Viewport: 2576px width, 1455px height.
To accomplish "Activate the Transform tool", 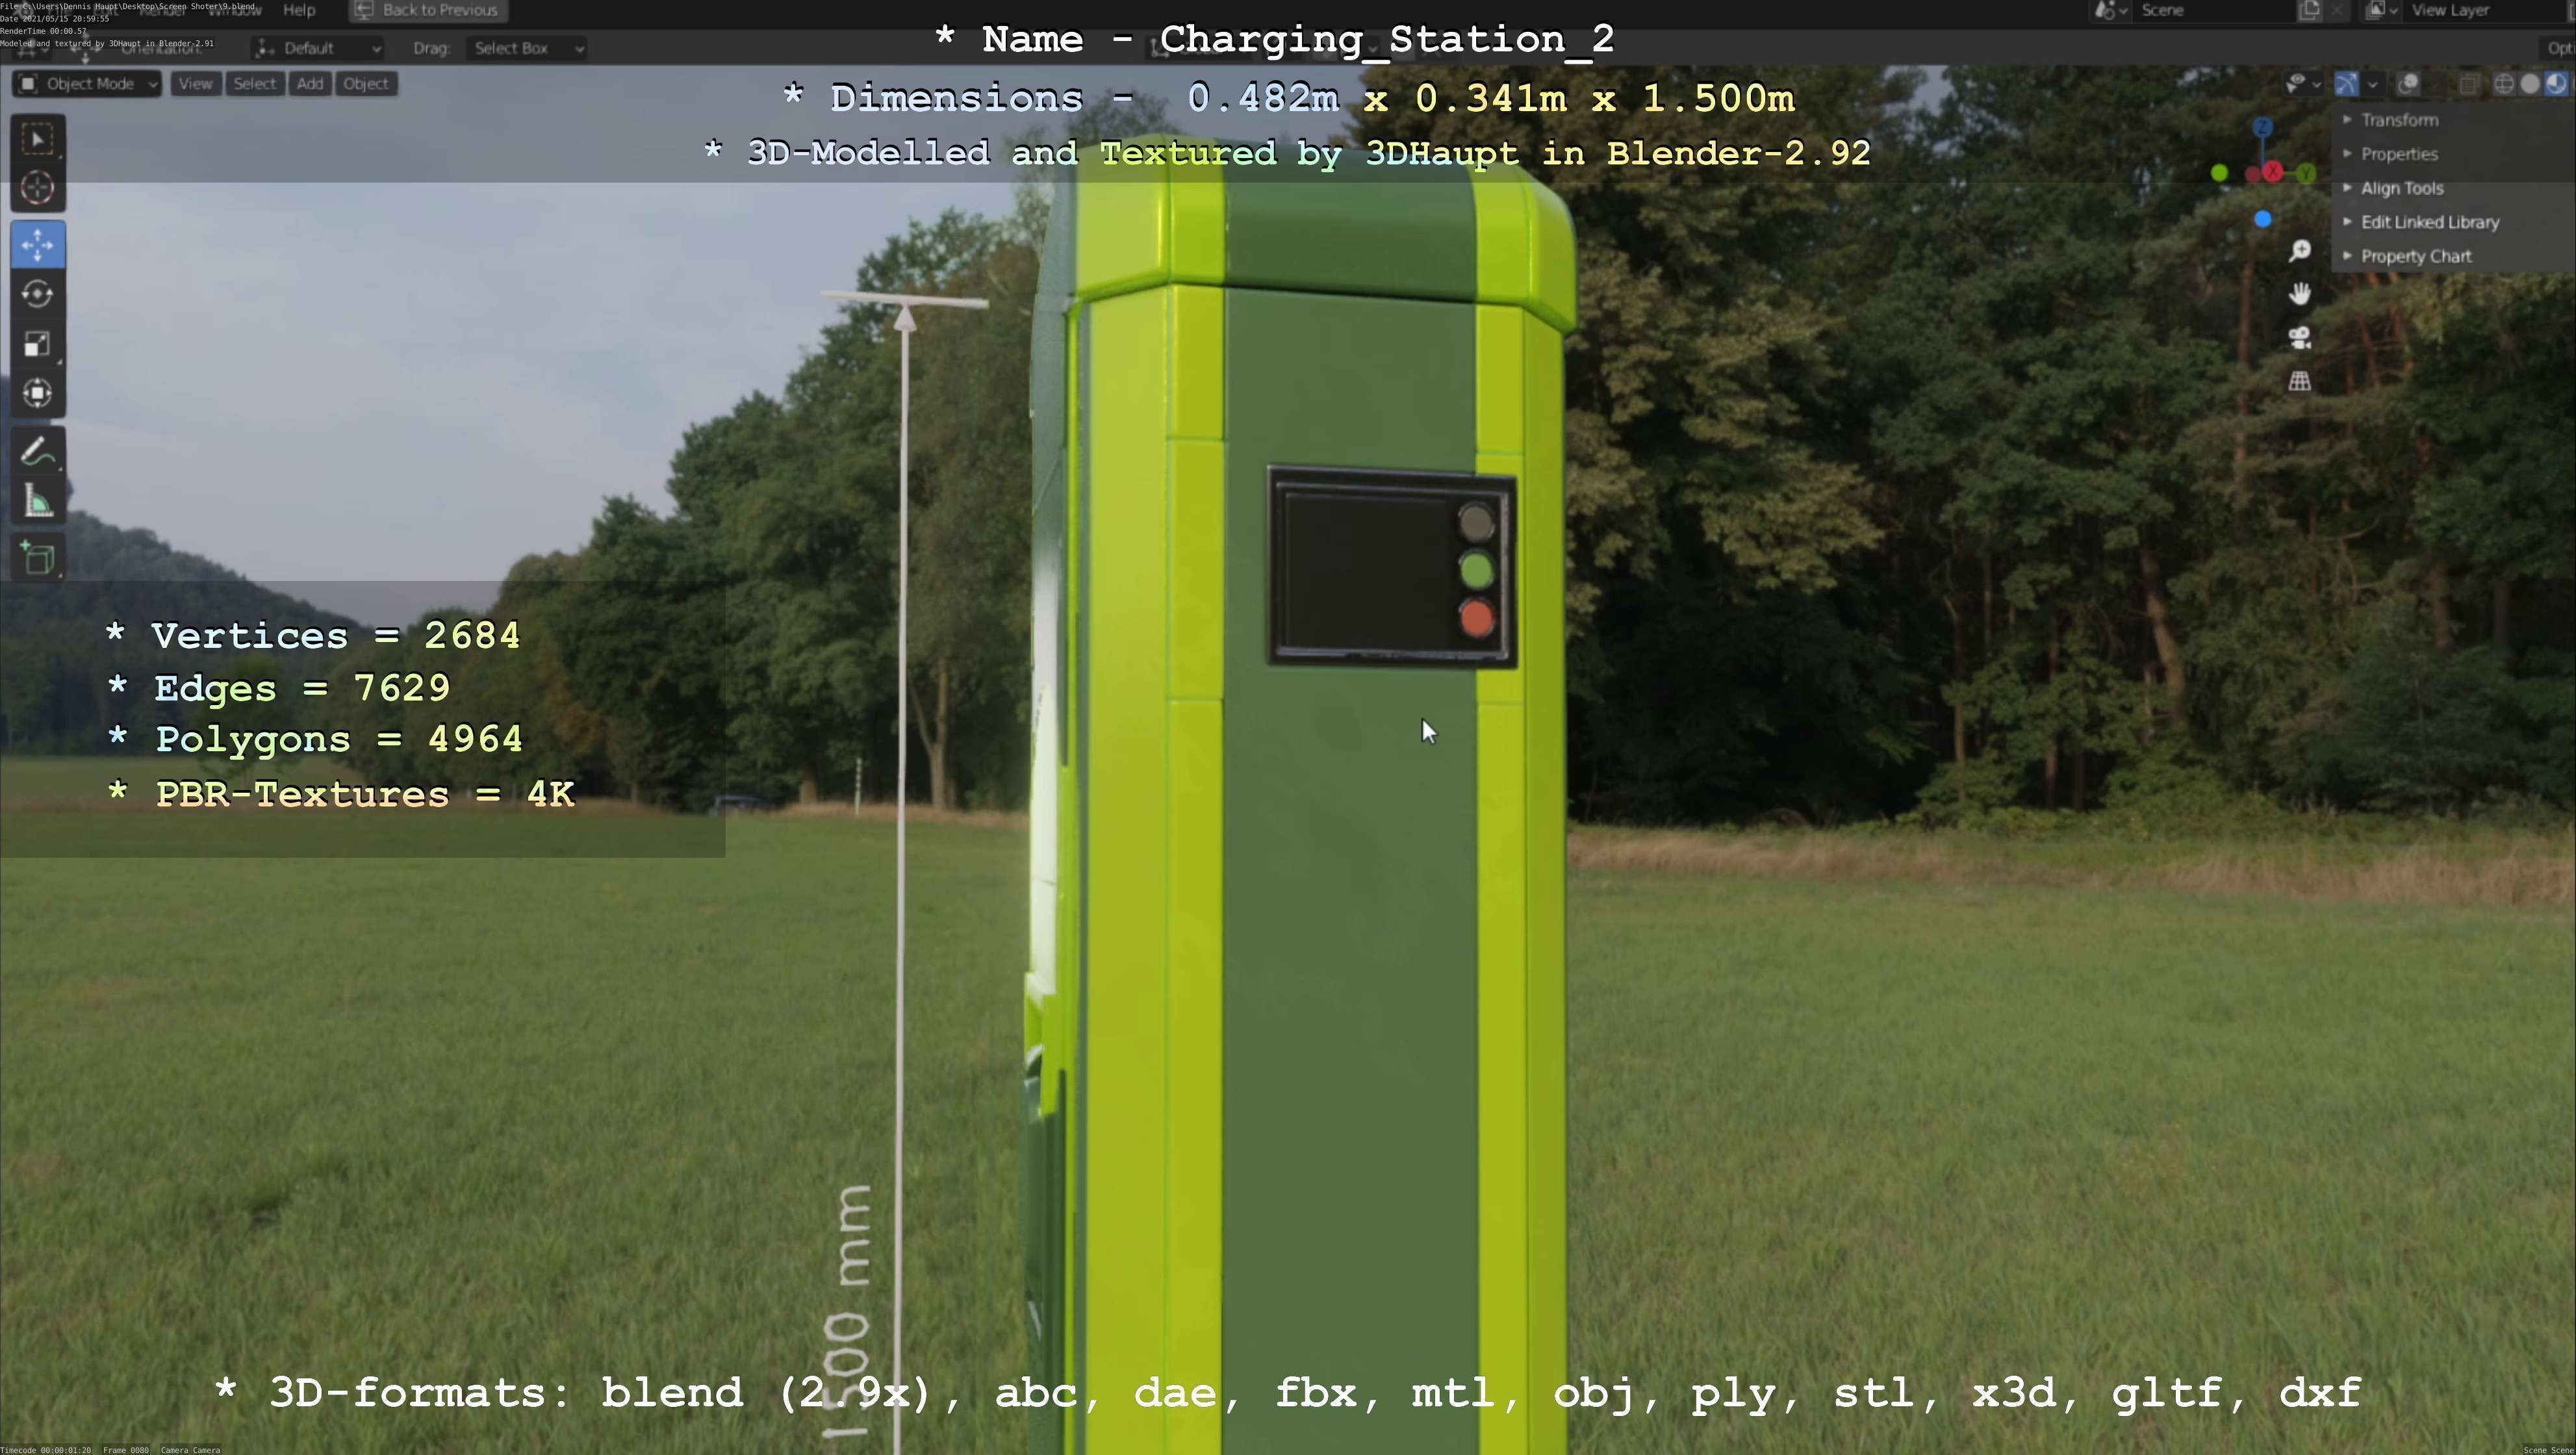I will 38,393.
